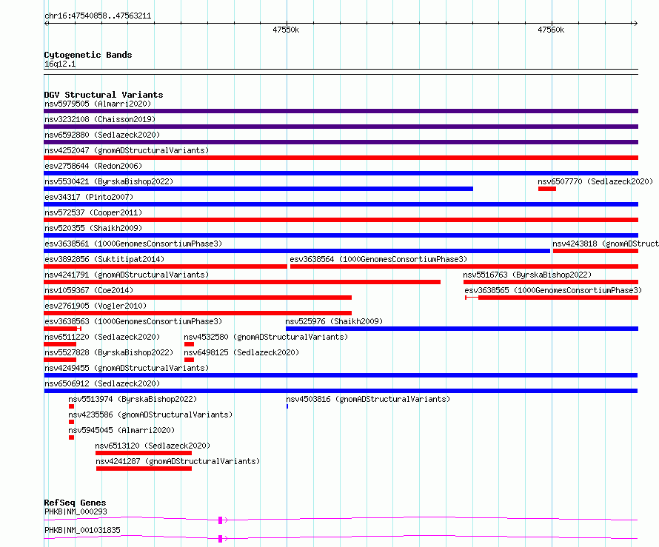Select nsv6506912 (Sedlazeck2020) label
Viewport: 659px width, 547px height.
click(102, 383)
